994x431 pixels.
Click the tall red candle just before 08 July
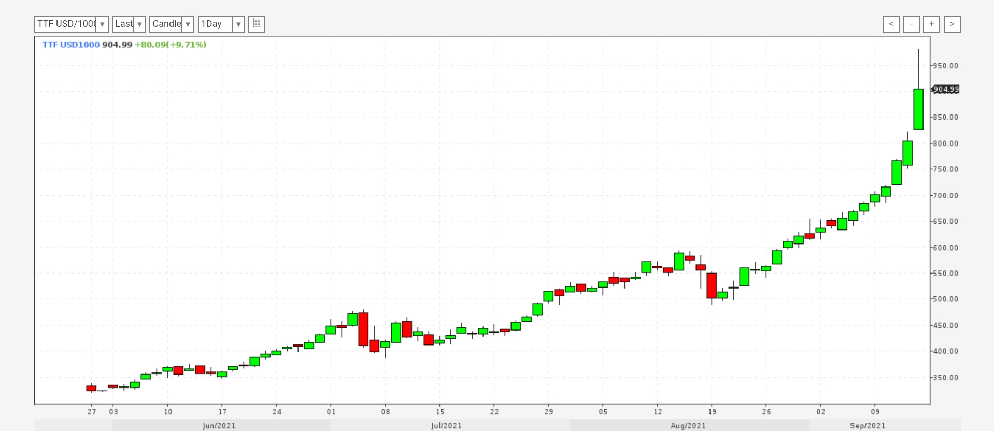[x=363, y=329]
